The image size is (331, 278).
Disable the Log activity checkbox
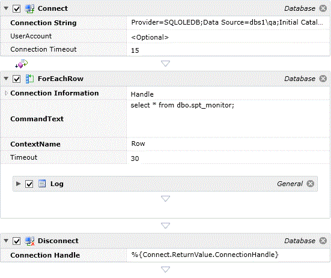(x=29, y=184)
